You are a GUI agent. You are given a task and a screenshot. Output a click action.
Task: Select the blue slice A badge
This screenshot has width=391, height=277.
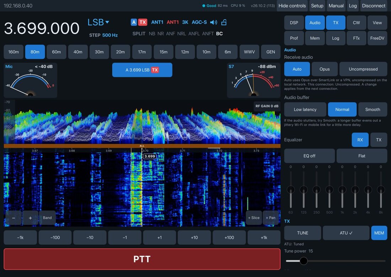tap(134, 22)
